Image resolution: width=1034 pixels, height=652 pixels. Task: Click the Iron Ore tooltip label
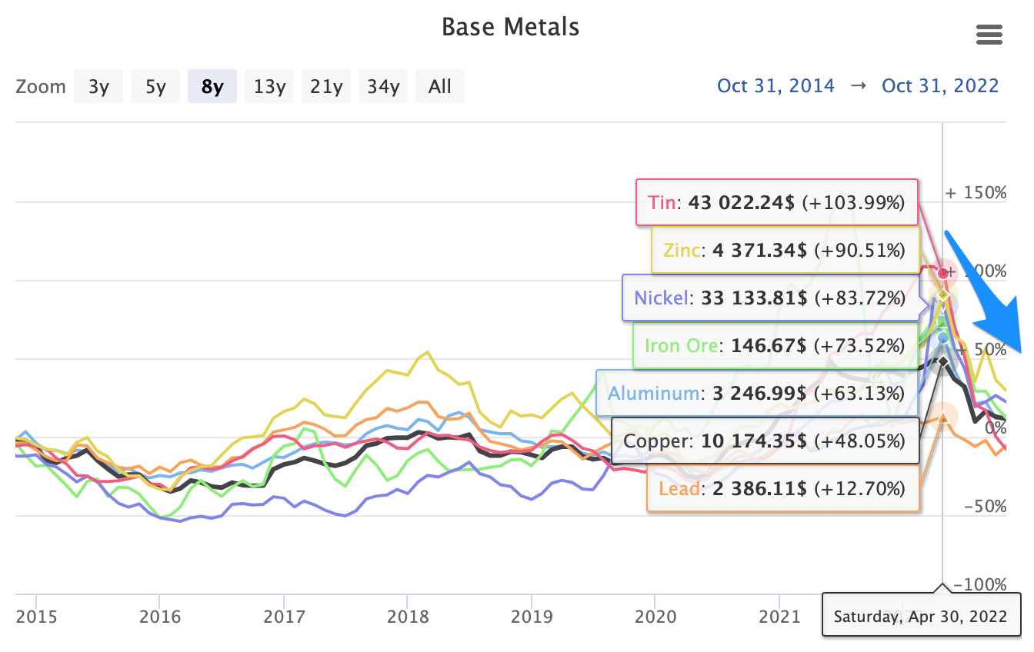tap(775, 345)
